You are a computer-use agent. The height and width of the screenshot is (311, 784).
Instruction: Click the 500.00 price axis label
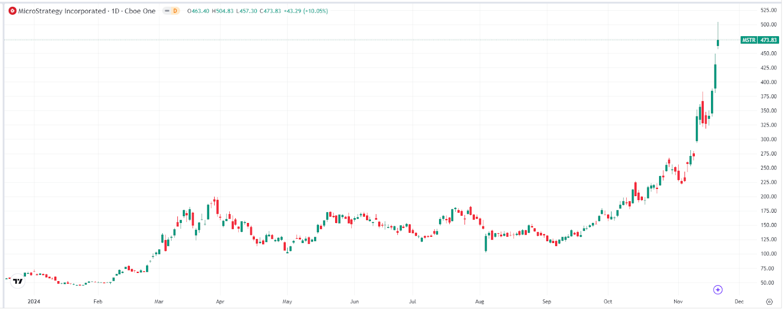click(768, 24)
